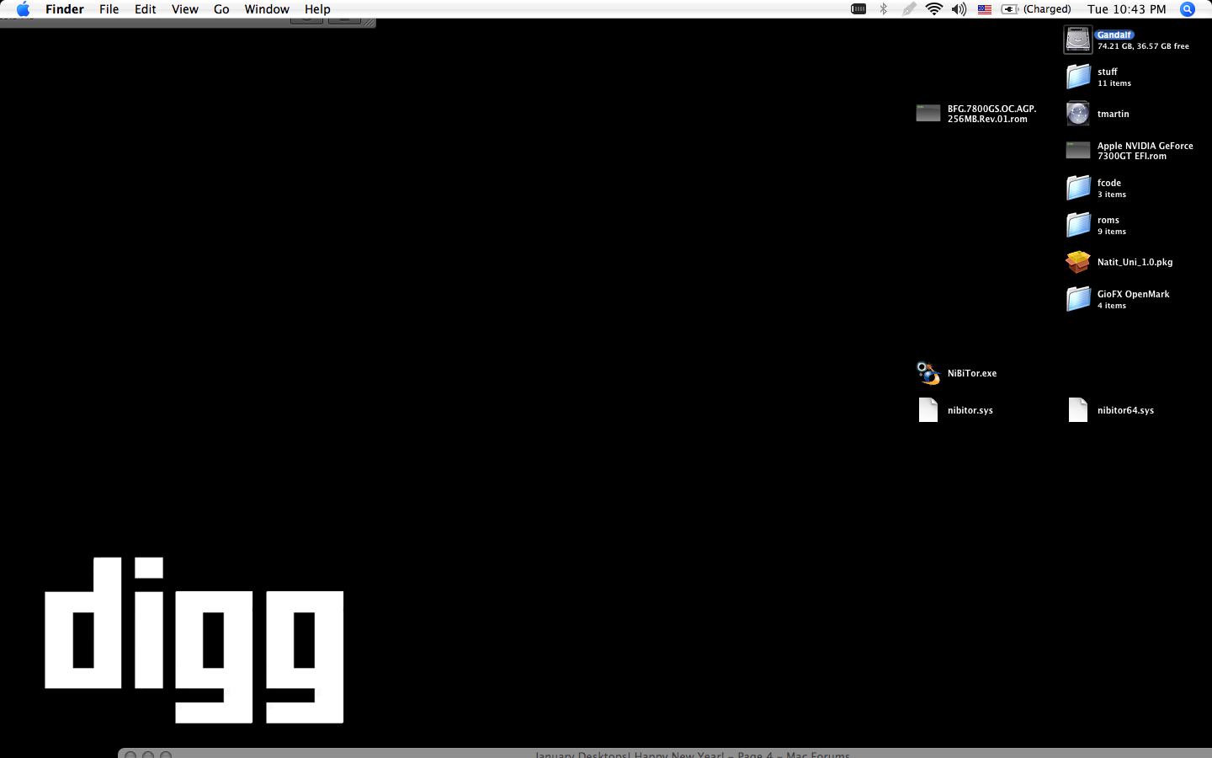
Task: Click the Spotlight search icon
Action: 1188,9
